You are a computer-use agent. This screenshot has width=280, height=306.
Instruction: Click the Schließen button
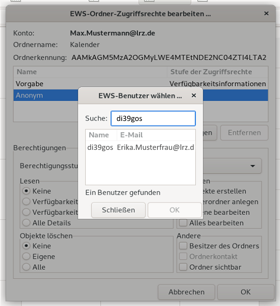(118, 210)
